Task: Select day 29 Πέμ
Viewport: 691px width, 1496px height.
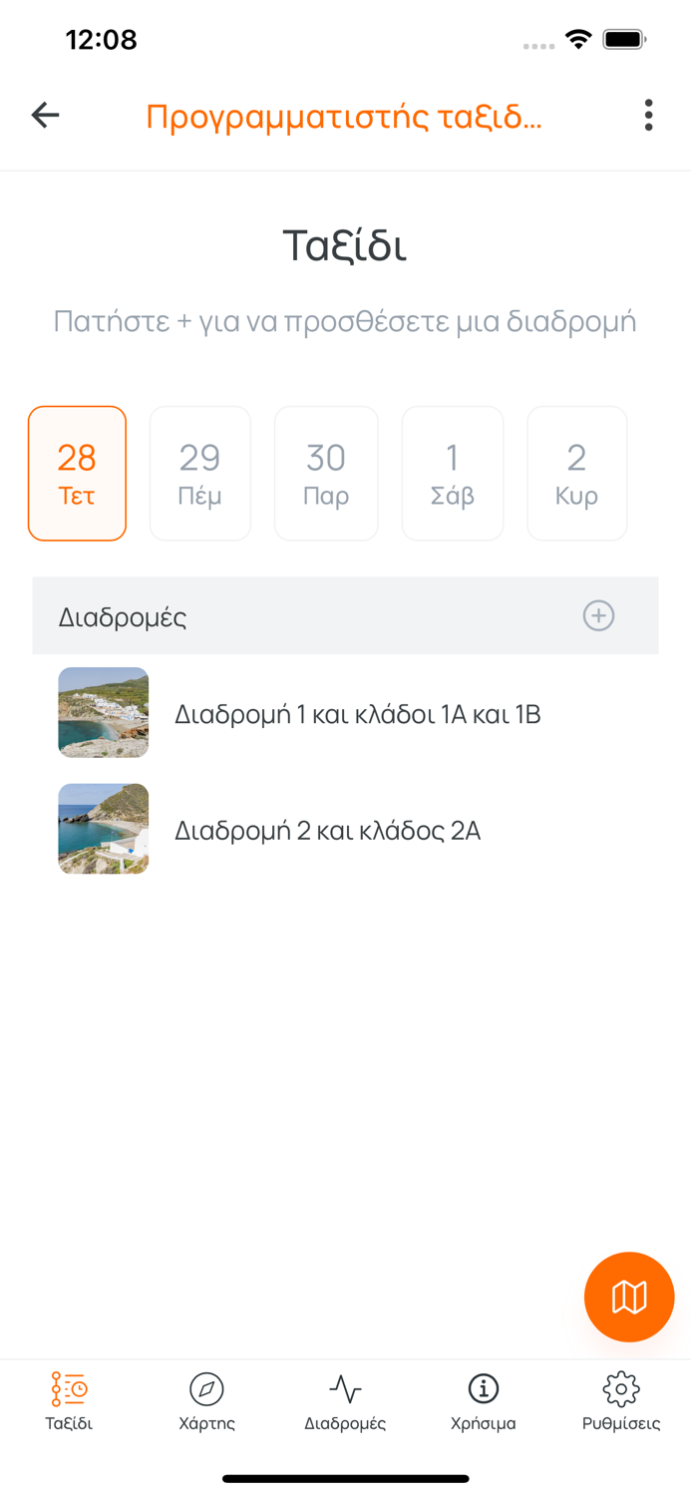Action: click(199, 474)
